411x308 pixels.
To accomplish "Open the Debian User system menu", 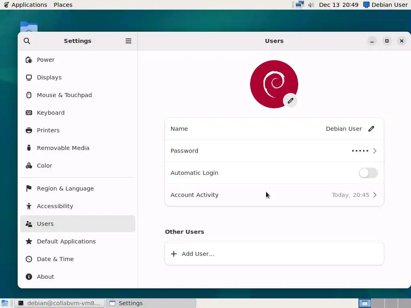I will pos(386,5).
